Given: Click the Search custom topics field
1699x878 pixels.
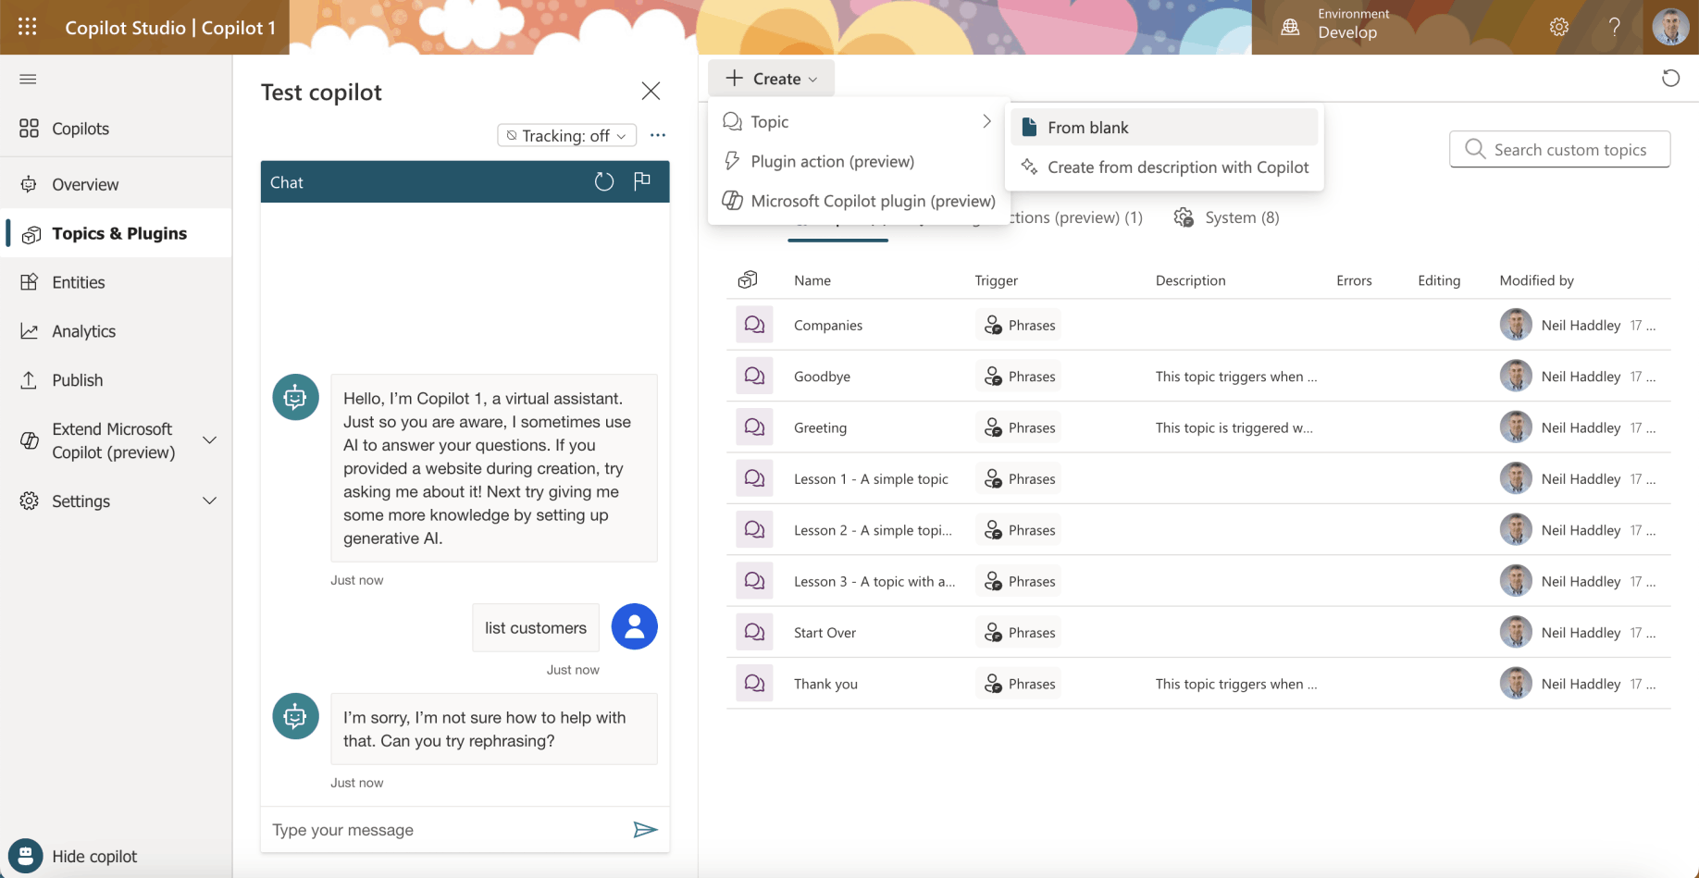Looking at the screenshot, I should (1569, 149).
